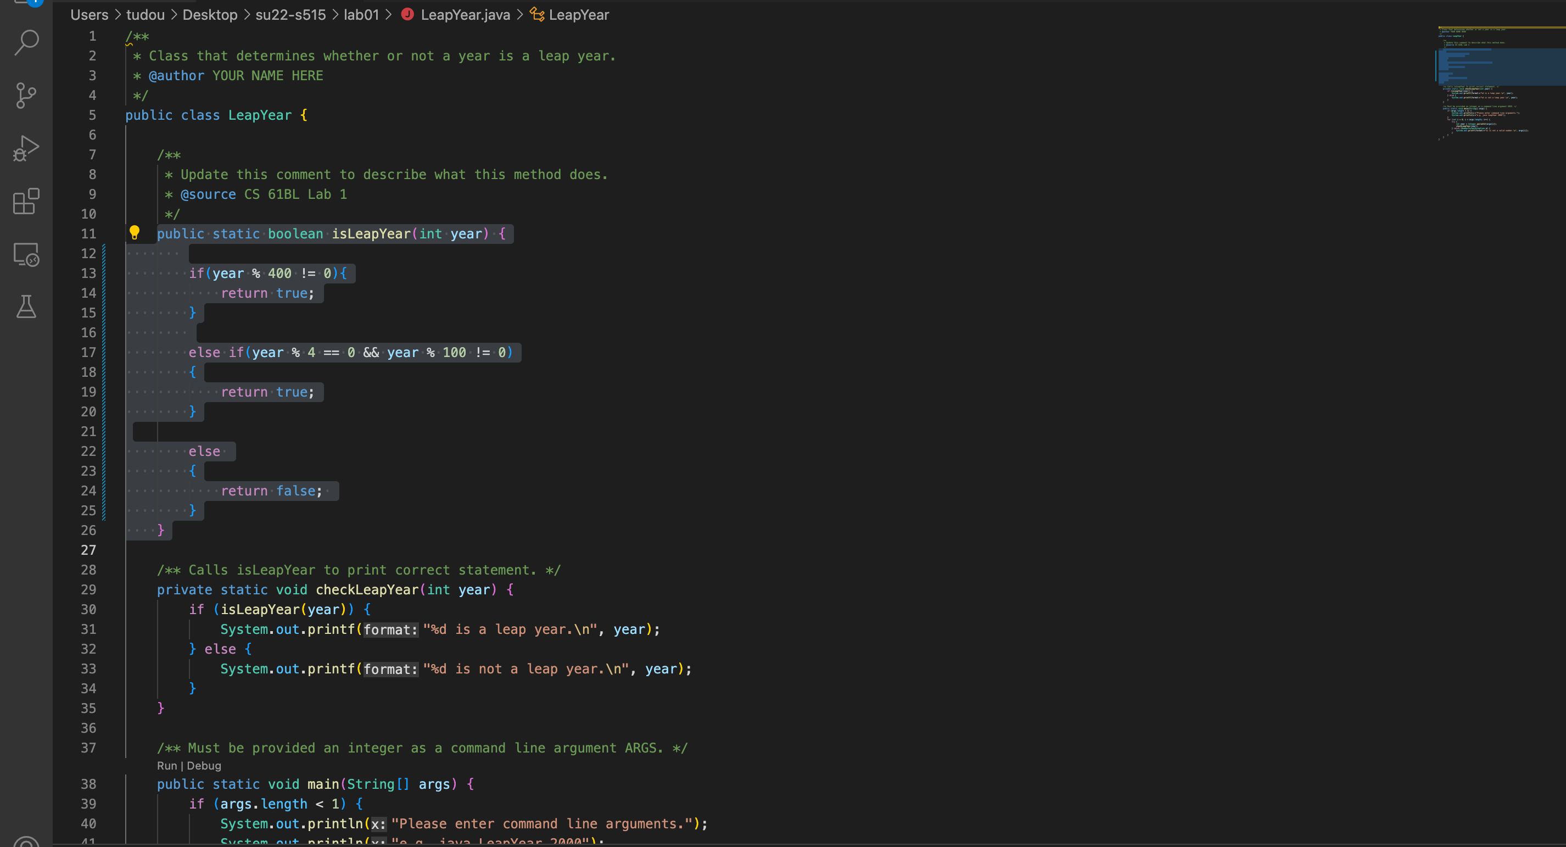Select the tudou breadcrumb item
1566x847 pixels.
(146, 15)
